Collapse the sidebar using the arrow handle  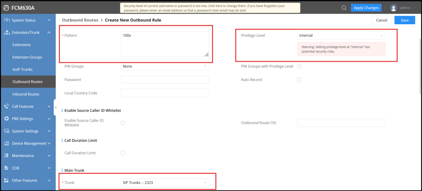click(56, 107)
